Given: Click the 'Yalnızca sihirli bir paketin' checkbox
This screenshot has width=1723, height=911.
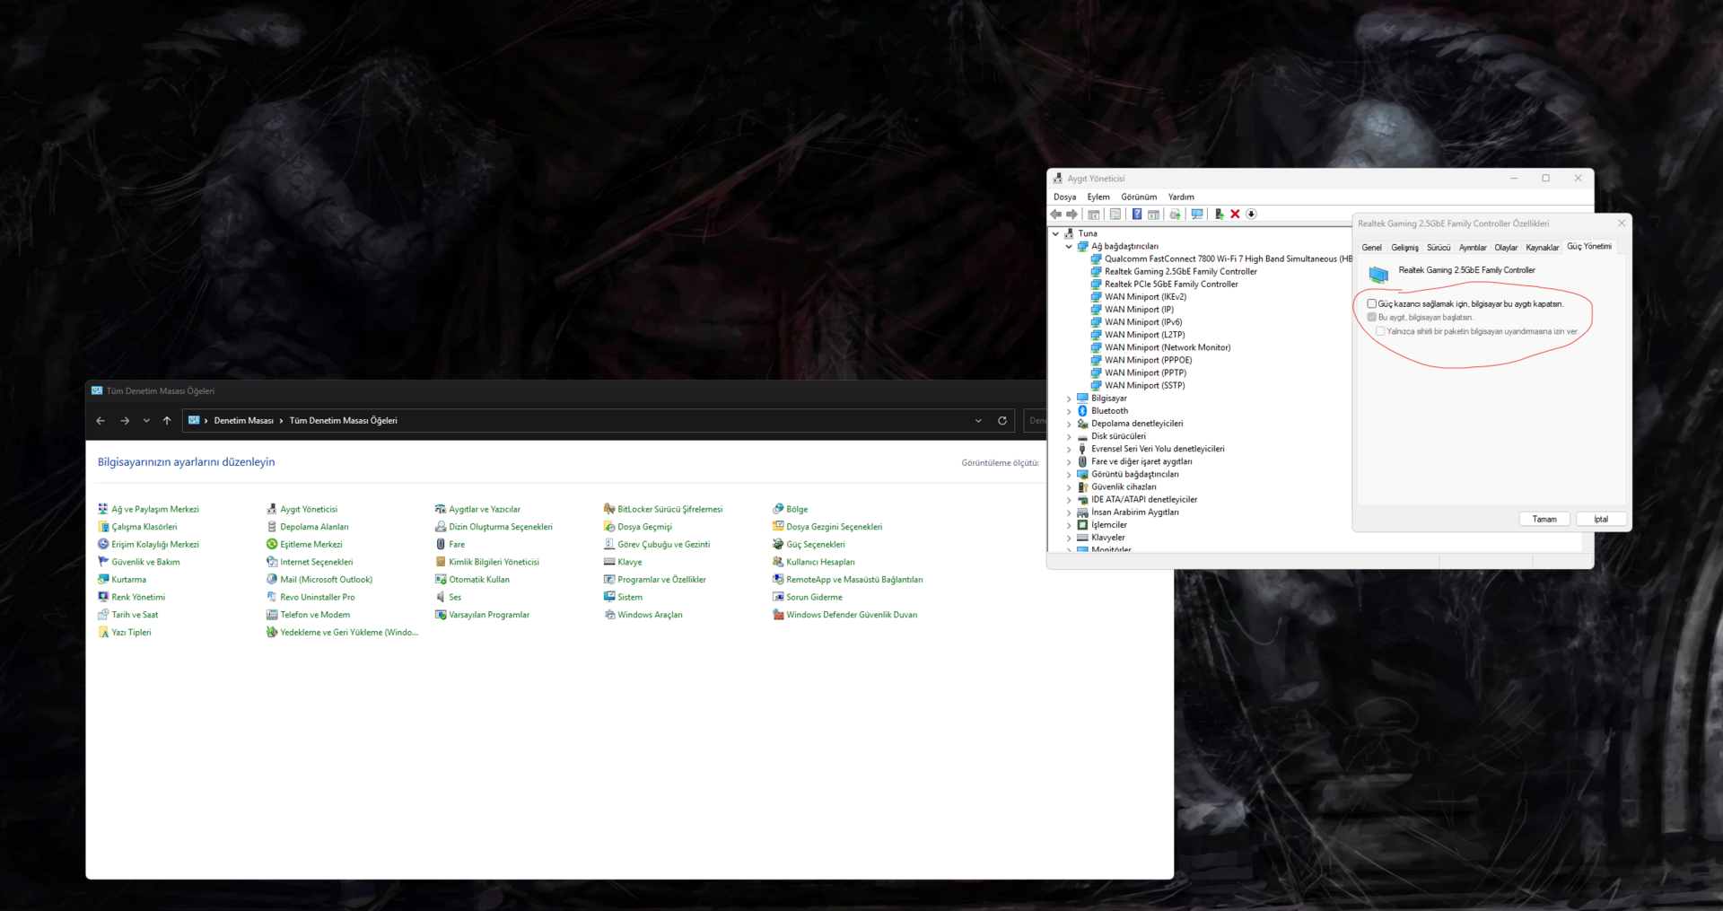Looking at the screenshot, I should coord(1380,332).
